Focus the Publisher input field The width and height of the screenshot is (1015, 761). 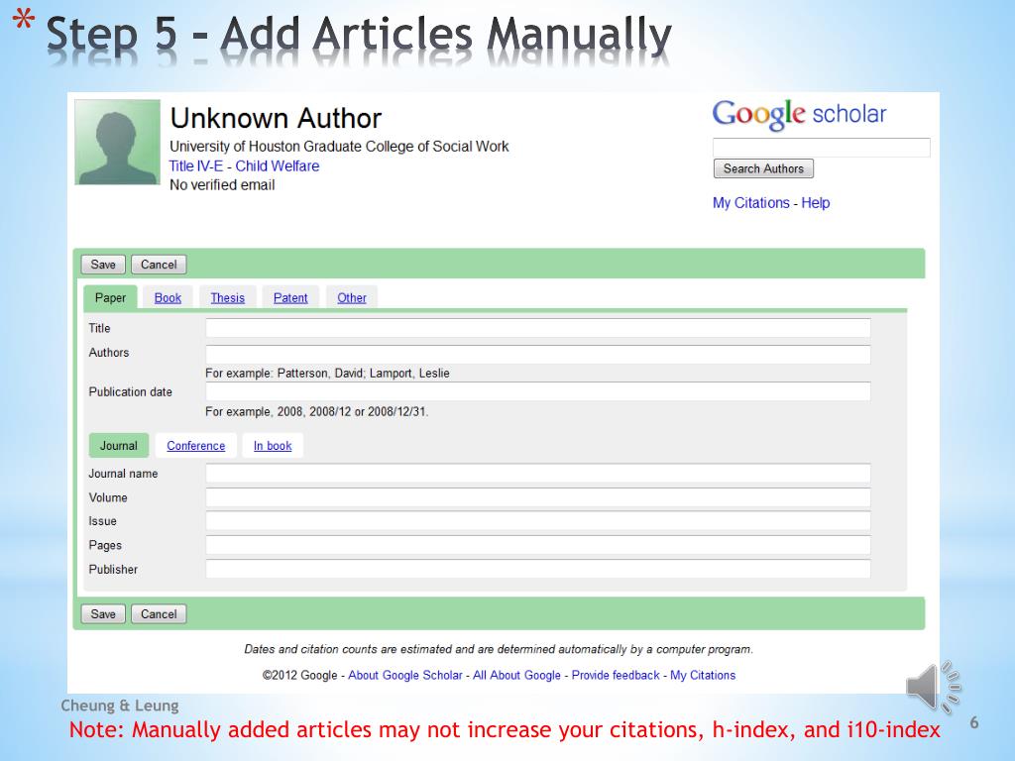pos(538,569)
